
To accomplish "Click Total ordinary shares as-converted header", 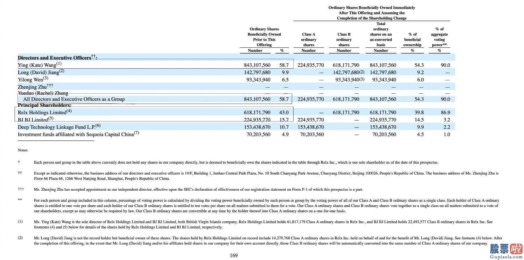I will pos(381,34).
